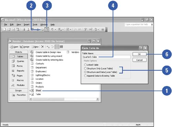Select the Linked Table radio option
Screen dimensions: 172x127
click(85, 65)
